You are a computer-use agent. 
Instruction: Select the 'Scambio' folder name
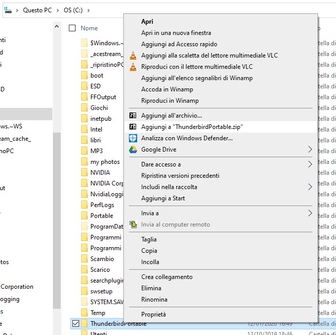pos(102,259)
